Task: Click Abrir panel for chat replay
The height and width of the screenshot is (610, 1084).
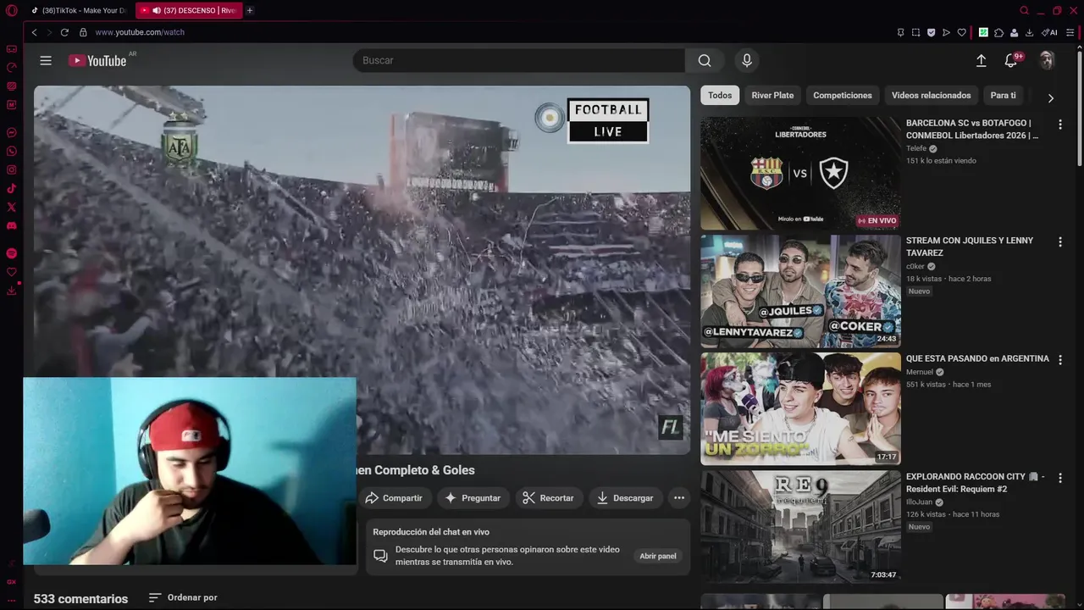Action: point(658,556)
